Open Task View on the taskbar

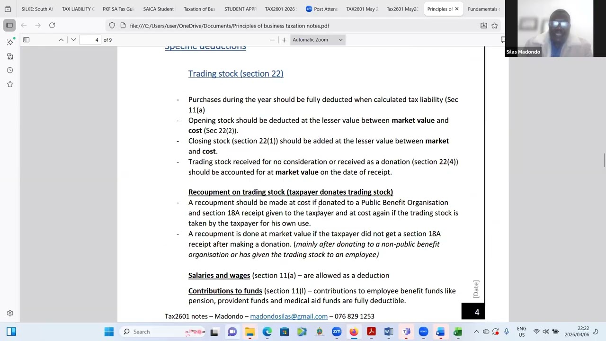[214, 332]
